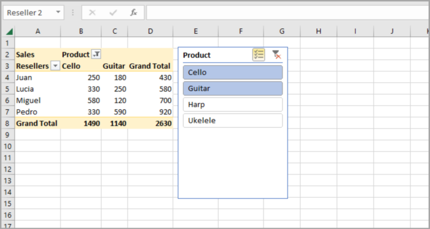The height and width of the screenshot is (229, 430).
Task: Deselect Guitar in the Product slicer
Action: 233,88
